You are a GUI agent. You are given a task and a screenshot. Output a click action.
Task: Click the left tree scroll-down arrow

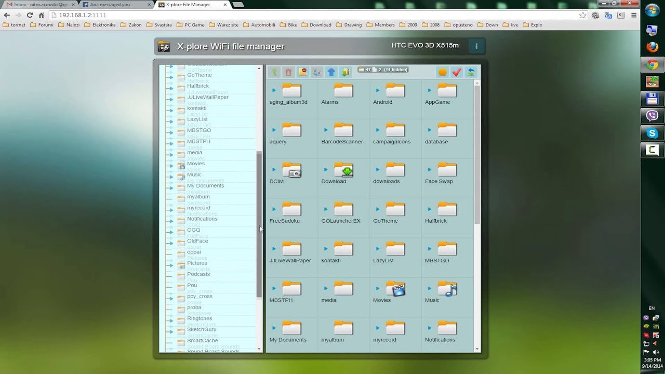point(259,349)
